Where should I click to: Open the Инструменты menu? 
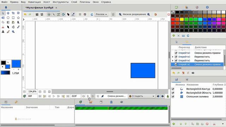[x=61, y=2]
